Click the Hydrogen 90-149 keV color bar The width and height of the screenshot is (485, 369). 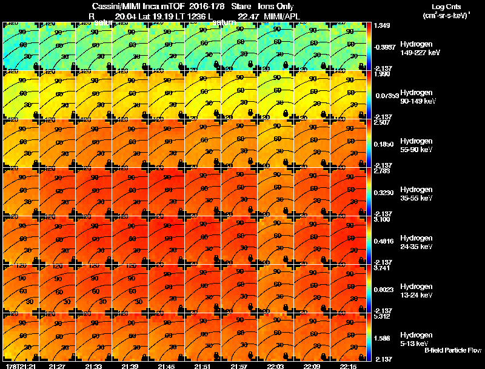(369, 95)
